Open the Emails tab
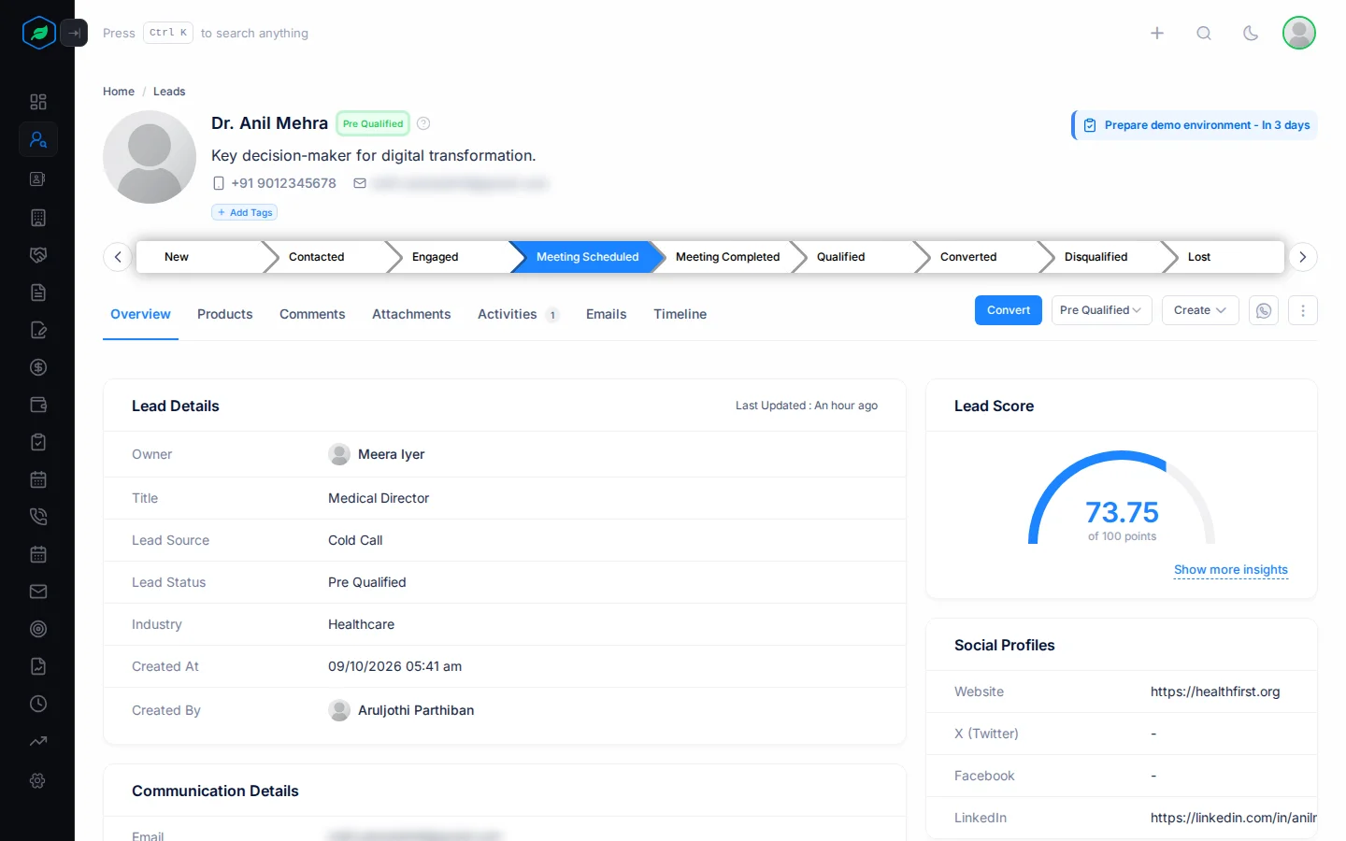The width and height of the screenshot is (1346, 841). tap(606, 314)
